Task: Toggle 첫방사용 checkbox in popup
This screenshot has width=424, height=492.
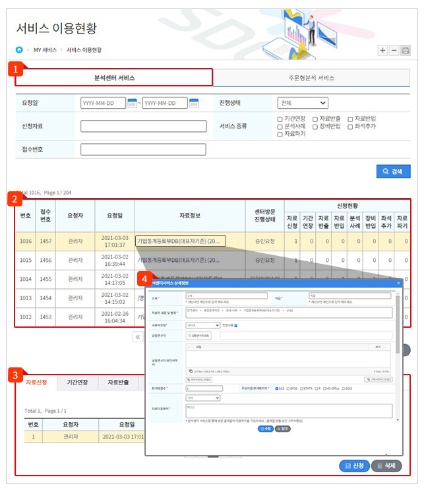Action: [236, 326]
